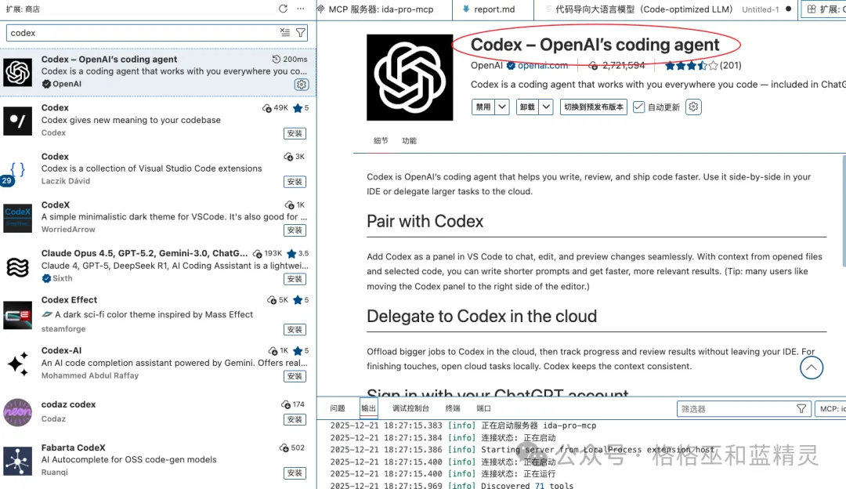Install the Codex-AI extension
The height and width of the screenshot is (489, 846).
(x=295, y=376)
